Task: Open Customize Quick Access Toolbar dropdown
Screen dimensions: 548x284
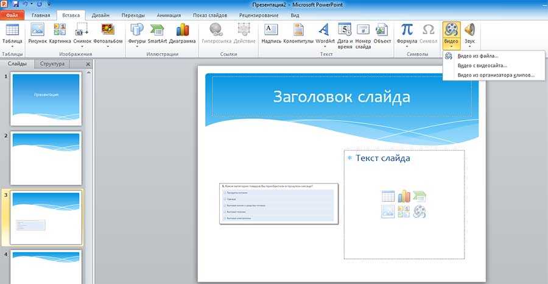Action: coord(49,4)
